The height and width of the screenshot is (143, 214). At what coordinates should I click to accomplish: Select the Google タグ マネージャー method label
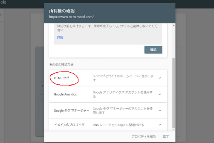click(x=72, y=110)
